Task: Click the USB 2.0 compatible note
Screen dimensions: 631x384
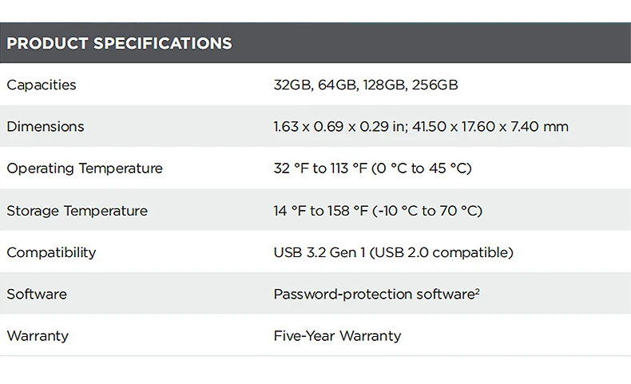Action: (x=442, y=252)
